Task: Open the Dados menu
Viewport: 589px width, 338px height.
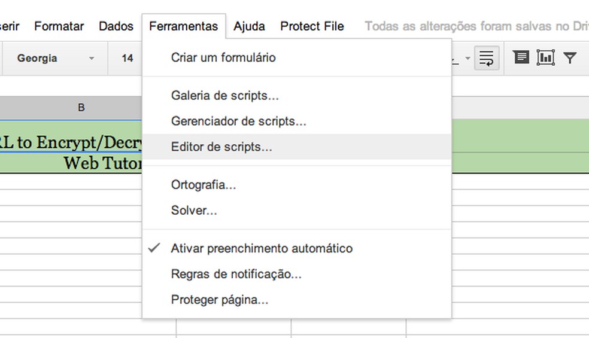Action: pos(116,26)
